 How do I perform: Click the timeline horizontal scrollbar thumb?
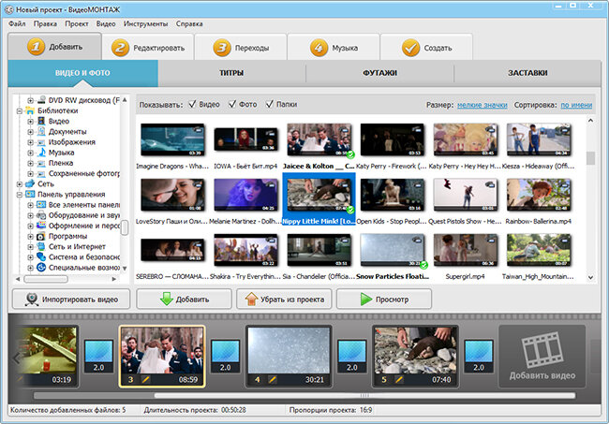(x=364, y=396)
